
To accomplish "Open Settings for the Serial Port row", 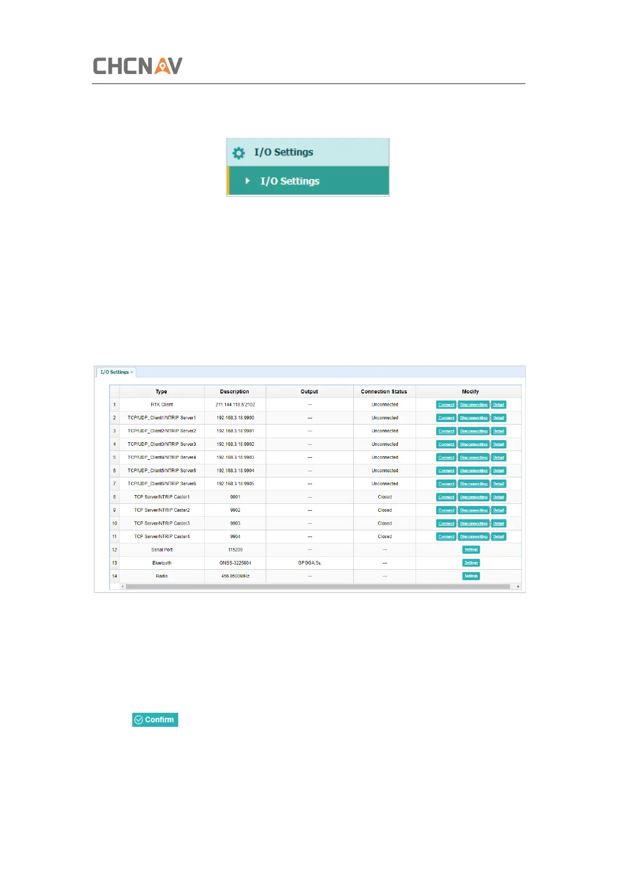I will coord(471,550).
